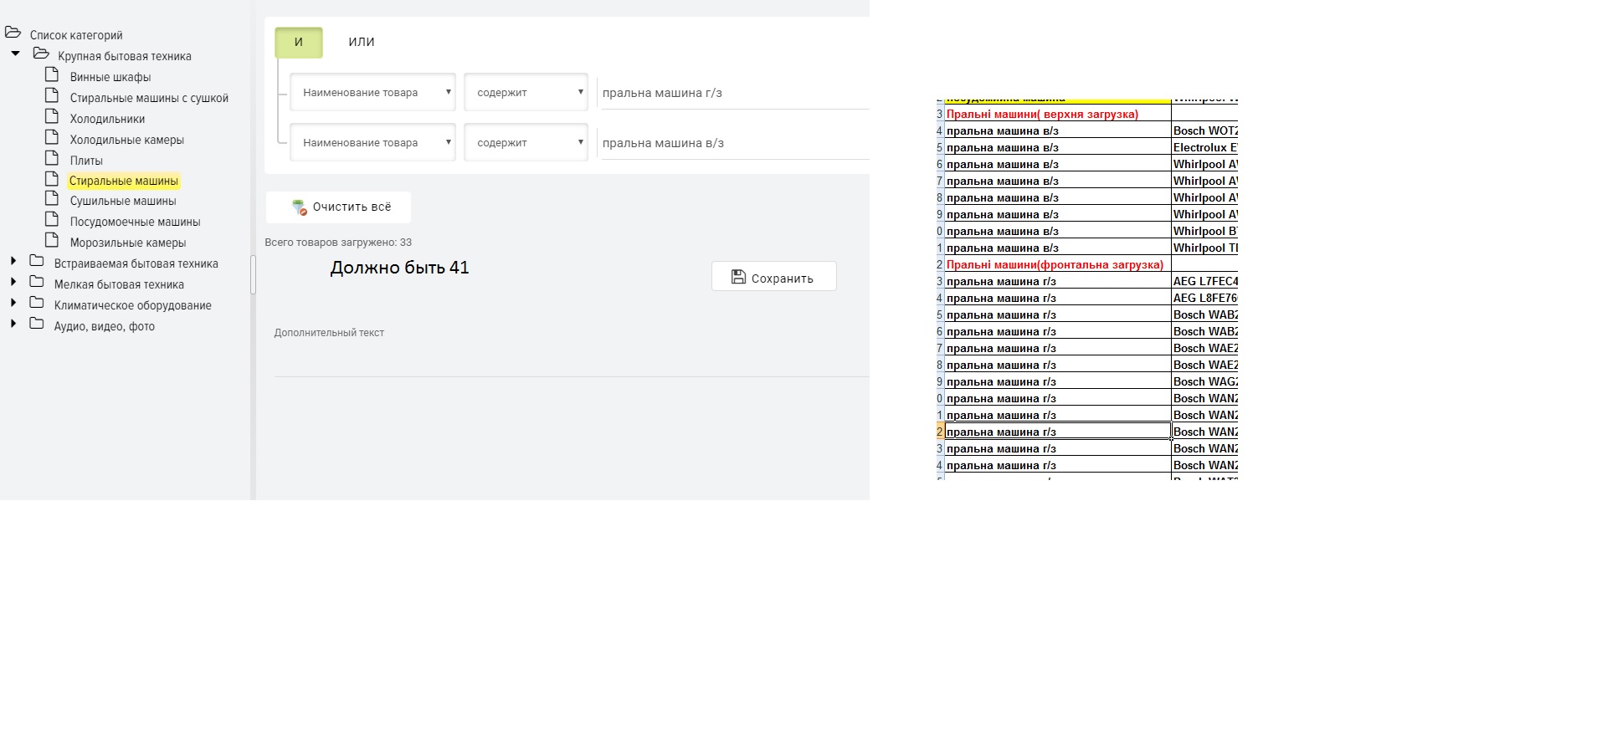Click the пральна машина в/з cell beside Electrolux
1602x736 pixels.
1058,147
